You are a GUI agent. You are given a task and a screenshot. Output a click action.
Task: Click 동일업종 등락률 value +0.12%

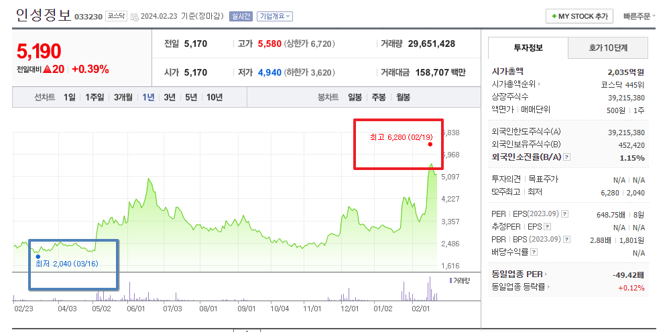point(631,288)
